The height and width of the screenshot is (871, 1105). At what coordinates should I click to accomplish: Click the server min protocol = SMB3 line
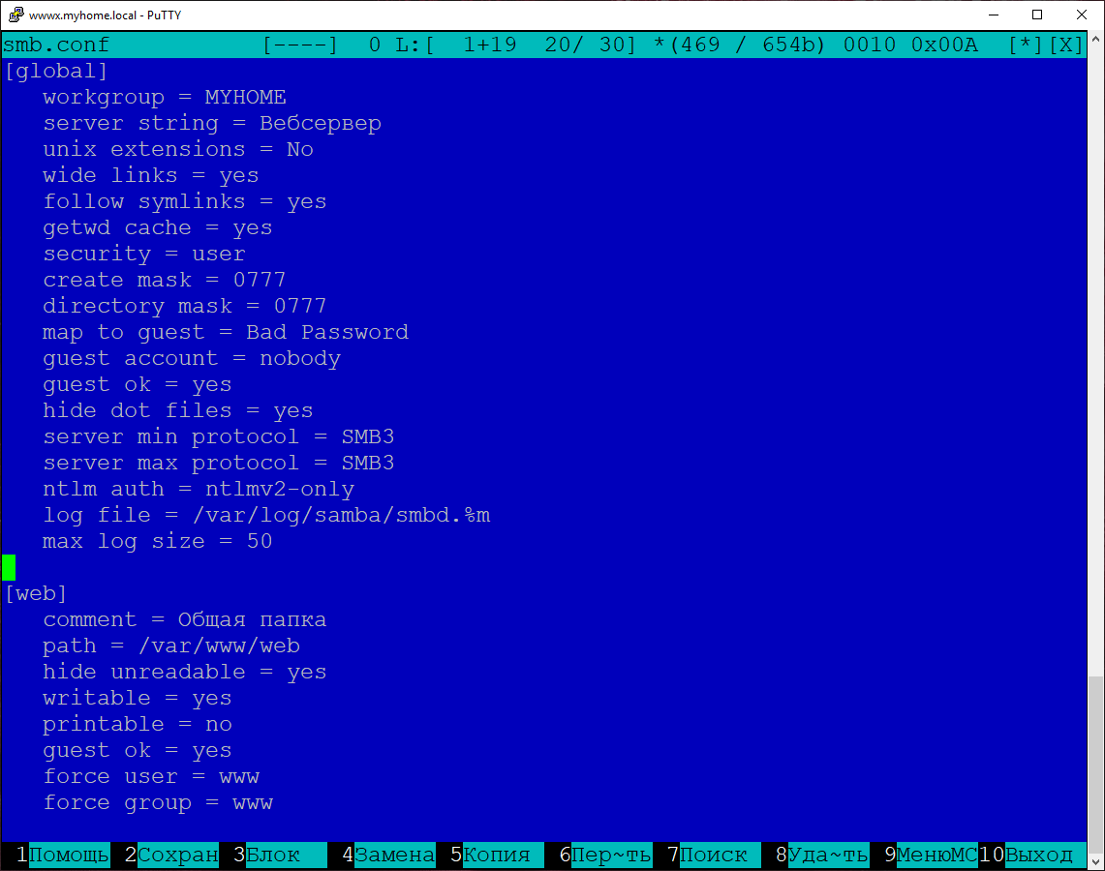(219, 436)
